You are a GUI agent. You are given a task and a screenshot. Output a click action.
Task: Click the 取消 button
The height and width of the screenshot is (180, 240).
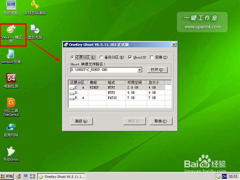pos(161,121)
